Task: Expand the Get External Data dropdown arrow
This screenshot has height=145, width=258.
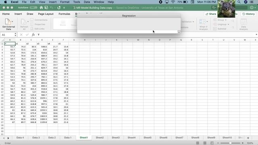Action: click(x=12, y=21)
